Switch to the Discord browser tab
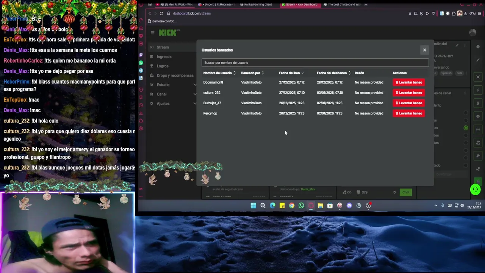 (216, 5)
